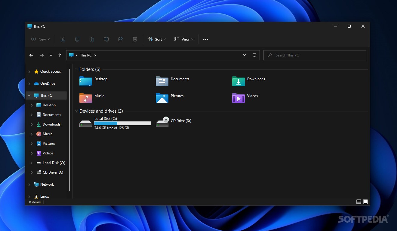Click the Cut icon in the toolbar
The height and width of the screenshot is (231, 397).
pyautogui.click(x=63, y=39)
